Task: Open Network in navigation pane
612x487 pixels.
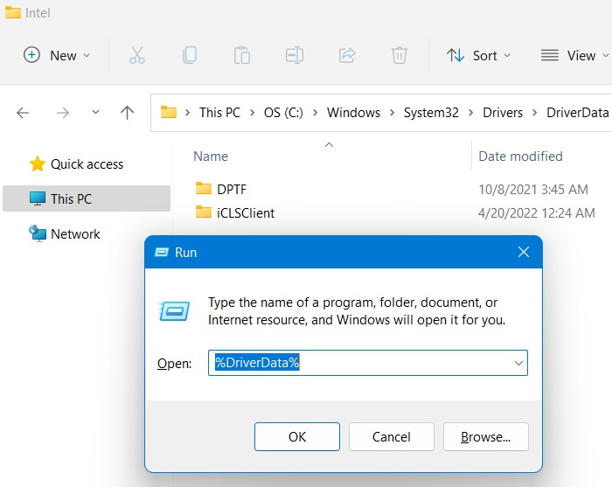Action: [65, 233]
